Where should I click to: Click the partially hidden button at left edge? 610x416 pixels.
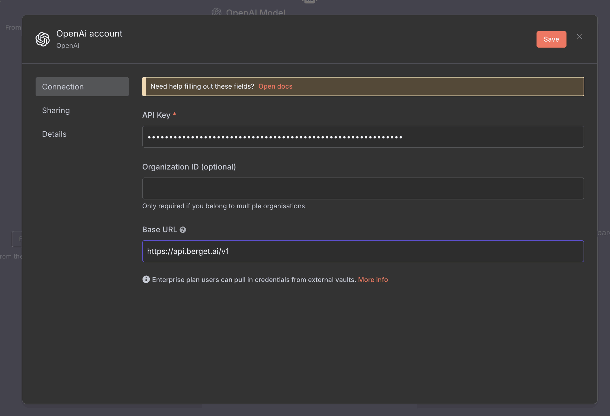click(x=17, y=239)
